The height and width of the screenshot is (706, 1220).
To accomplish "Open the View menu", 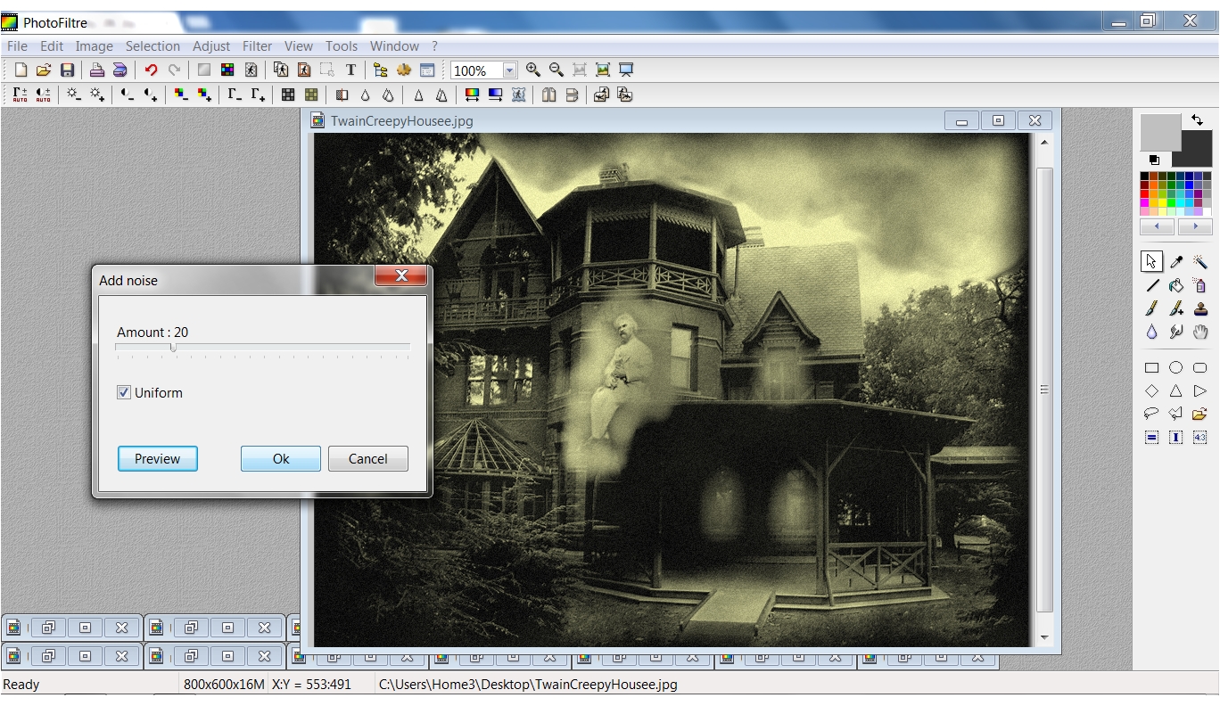I will pos(299,46).
